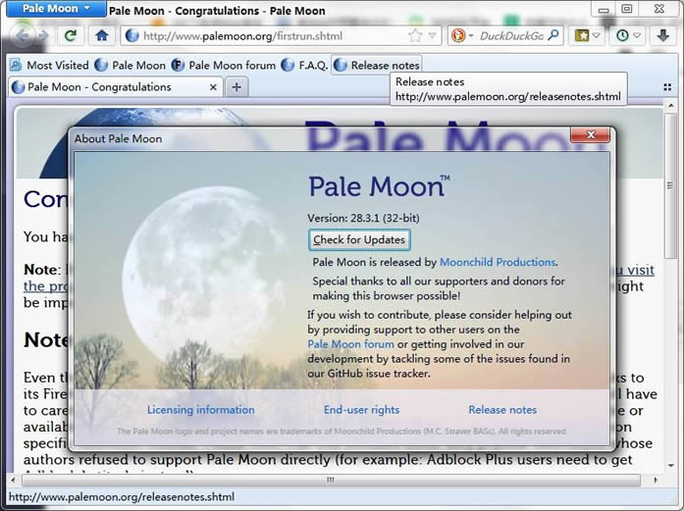Viewport: 684px width, 511px height.
Task: Open the Pale Moon bookmark in bookmarks toolbar
Action: [130, 66]
